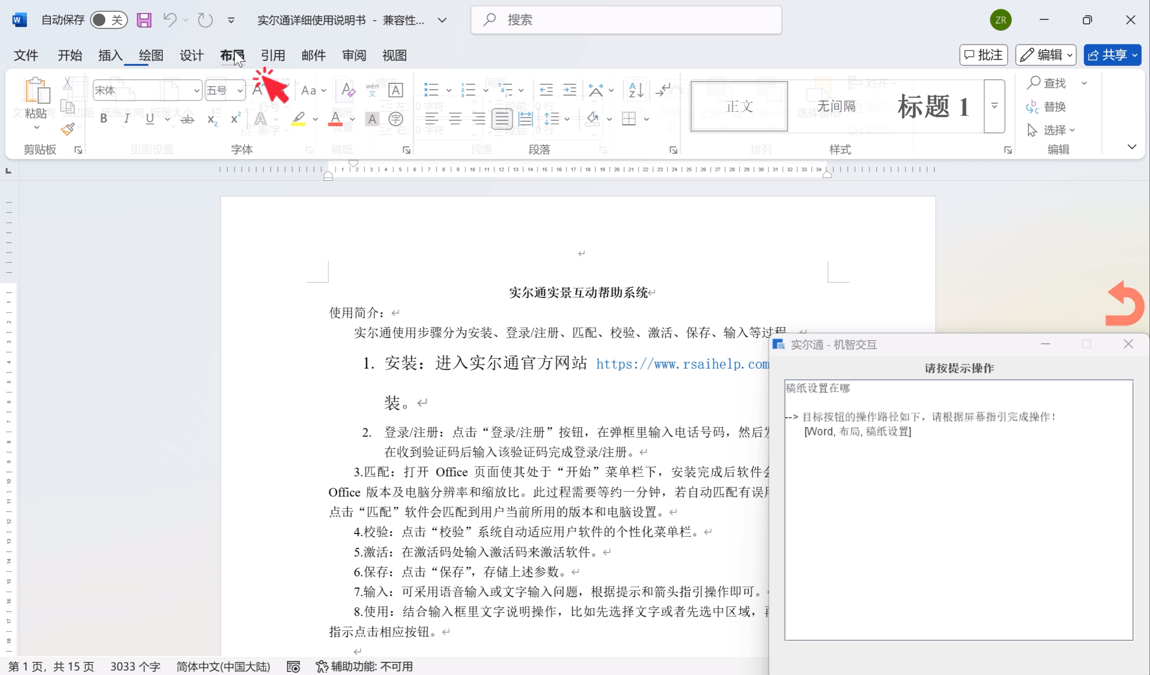Open the font name dropdown
The image size is (1150, 675).
click(196, 91)
